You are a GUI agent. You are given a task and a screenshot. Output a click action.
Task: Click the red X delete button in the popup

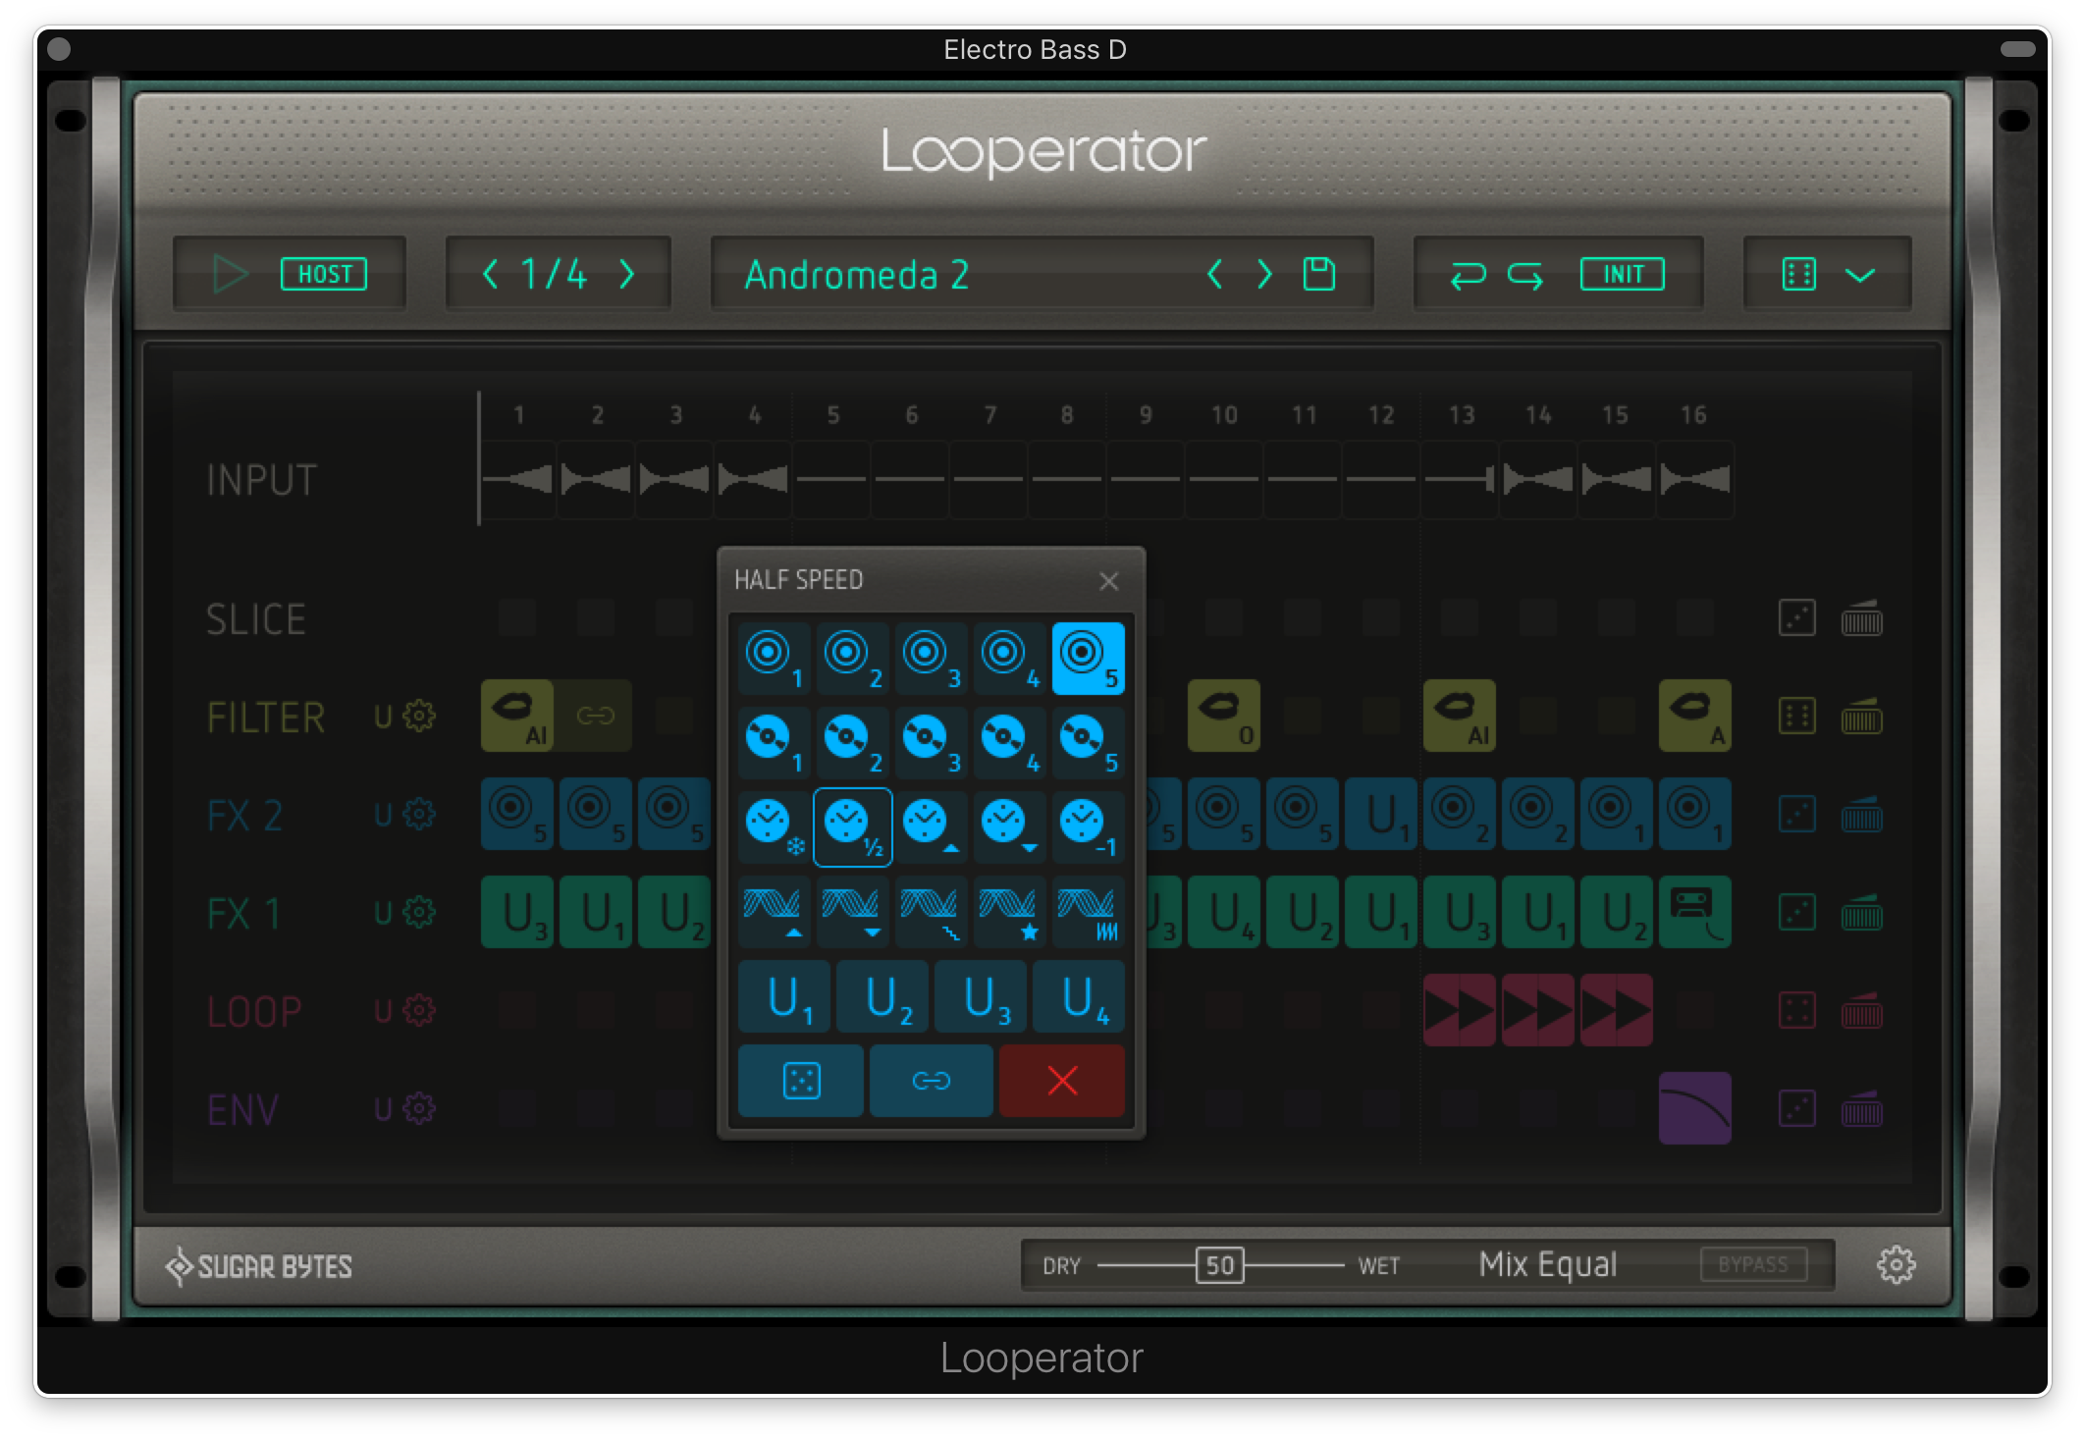[1061, 1081]
